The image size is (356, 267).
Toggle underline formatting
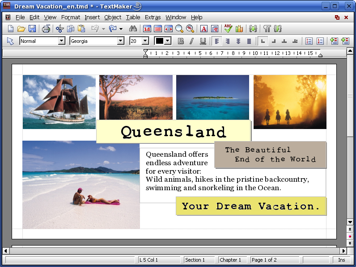(x=203, y=41)
